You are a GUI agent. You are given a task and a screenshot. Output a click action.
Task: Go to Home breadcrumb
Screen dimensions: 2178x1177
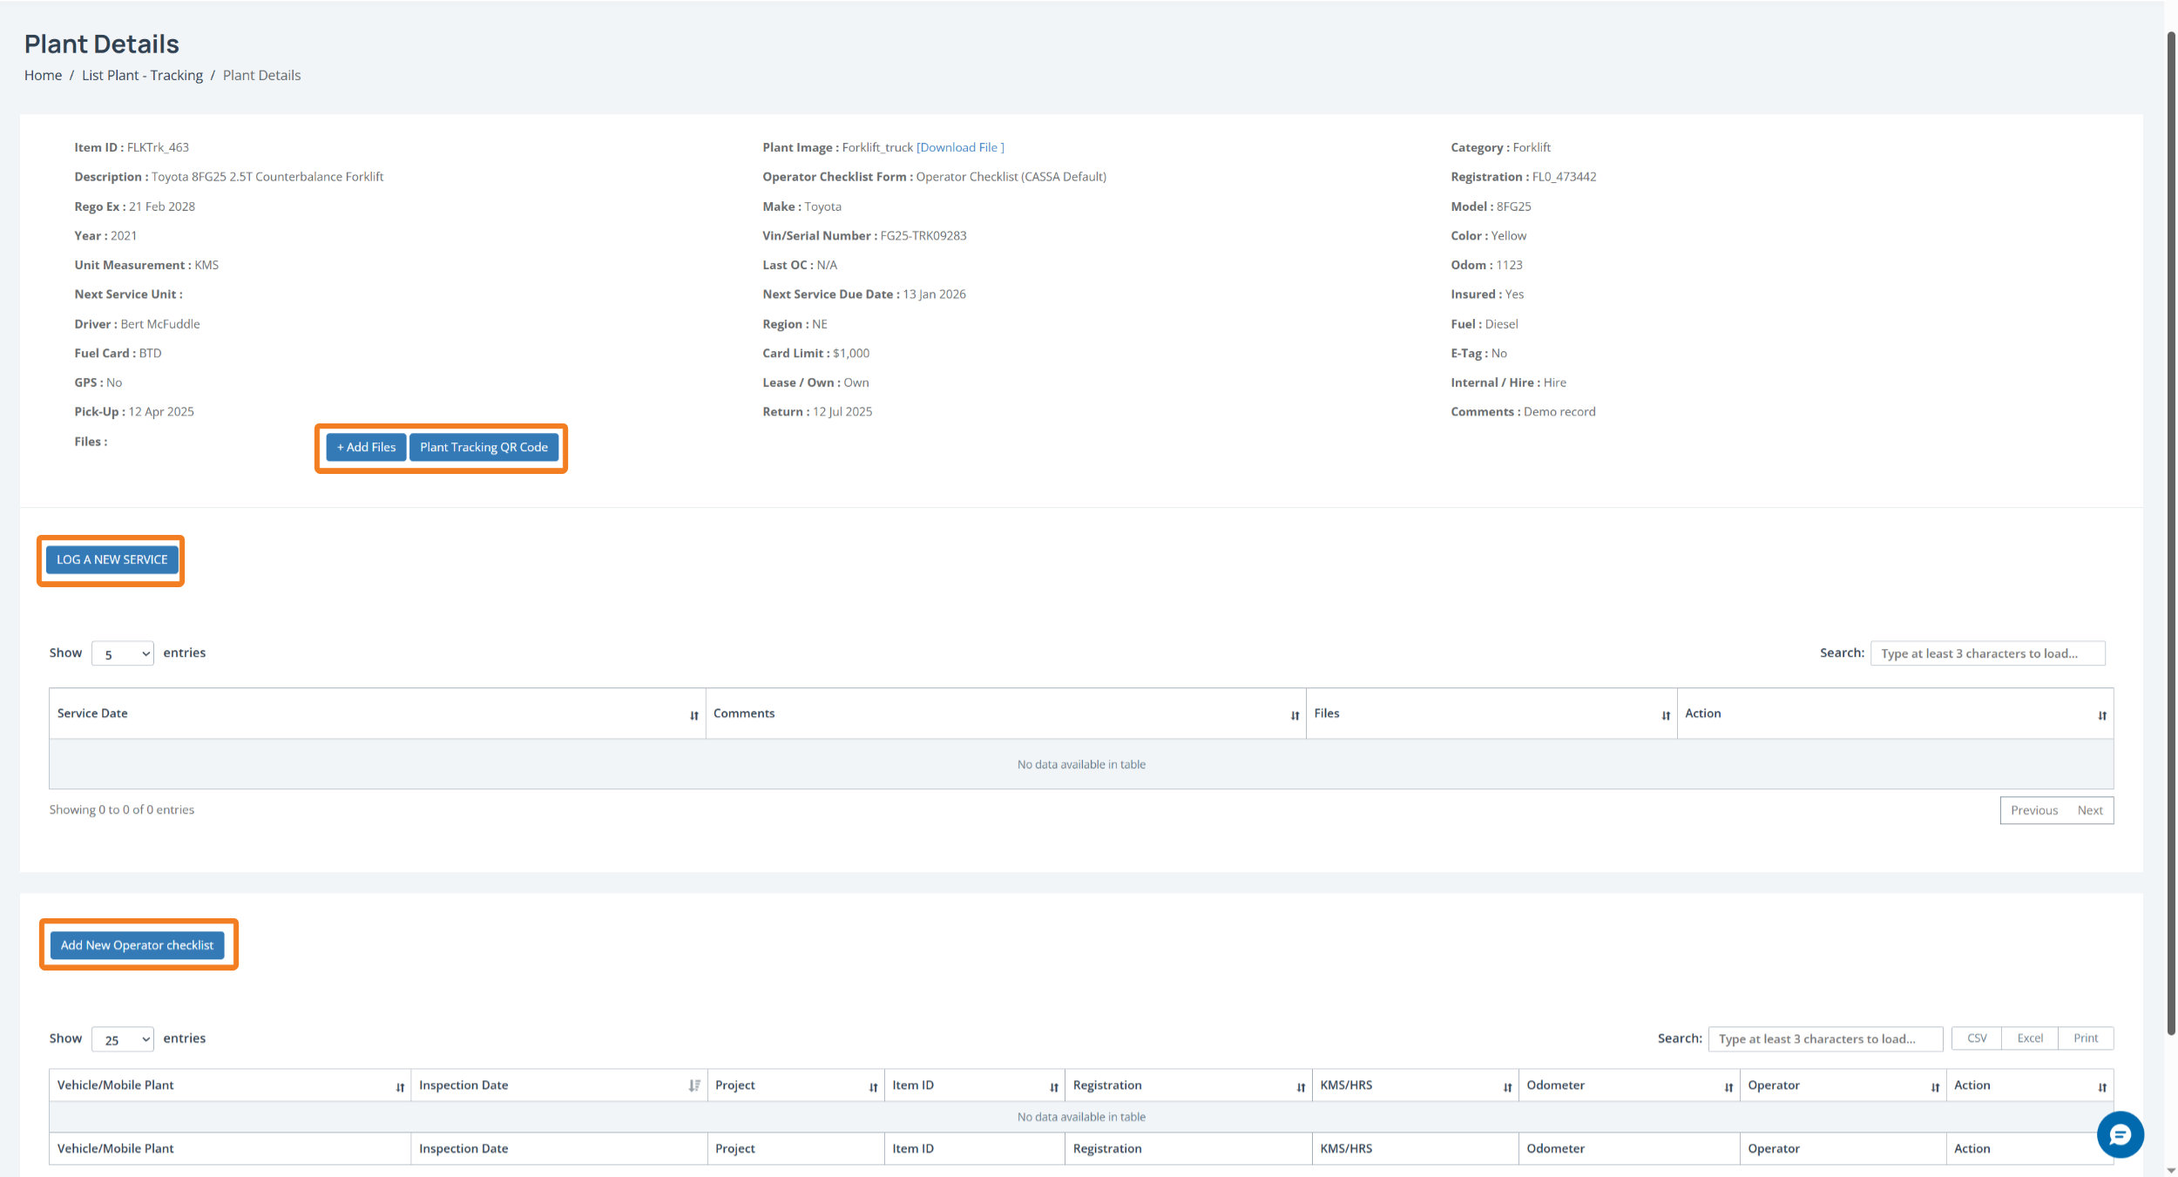pyautogui.click(x=43, y=76)
